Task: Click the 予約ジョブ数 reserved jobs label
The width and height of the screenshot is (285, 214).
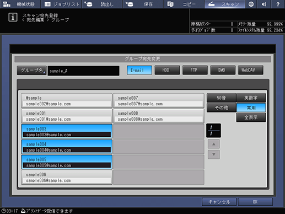Action: (x=203, y=30)
